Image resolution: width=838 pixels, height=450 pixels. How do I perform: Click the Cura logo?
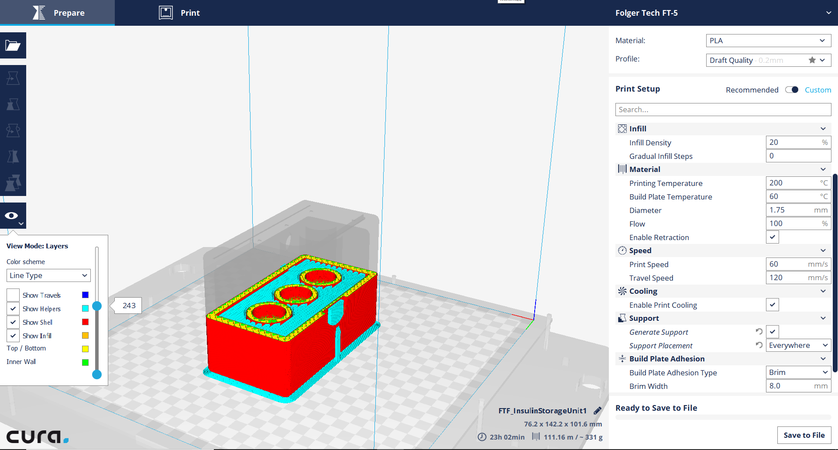(37, 436)
